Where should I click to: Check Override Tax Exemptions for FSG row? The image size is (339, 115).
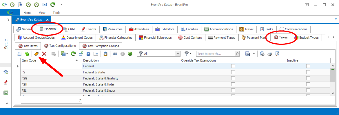point(233,78)
